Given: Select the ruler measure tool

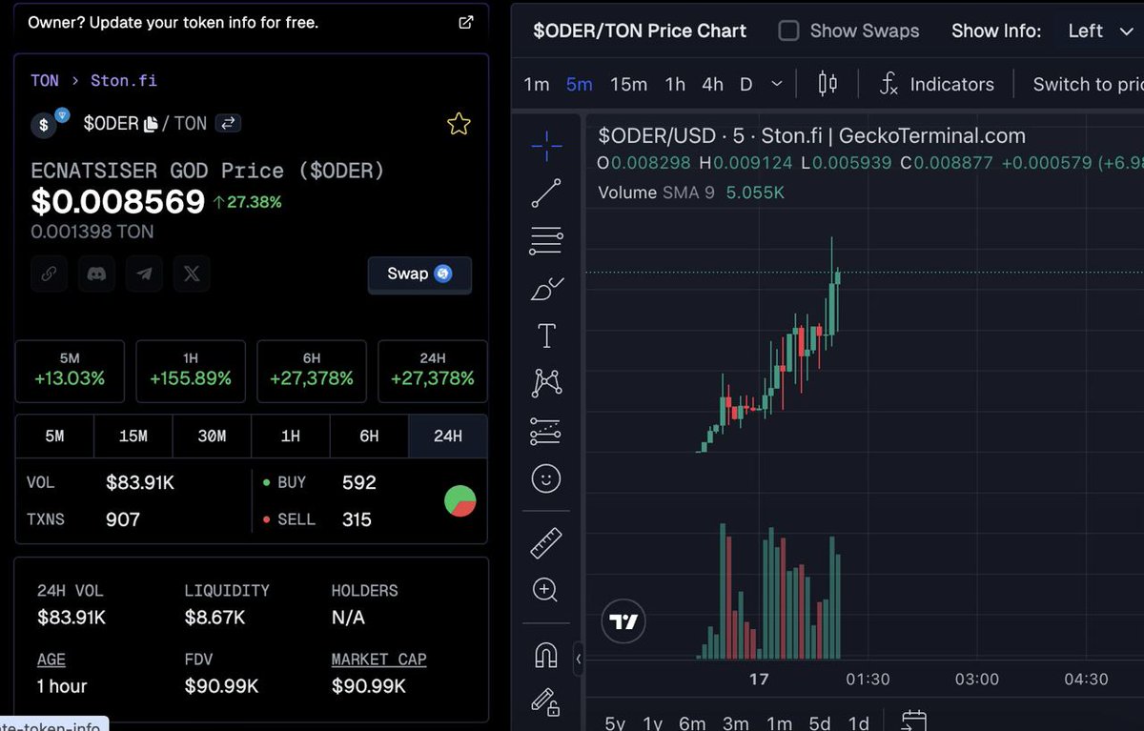Looking at the screenshot, I should click(546, 543).
